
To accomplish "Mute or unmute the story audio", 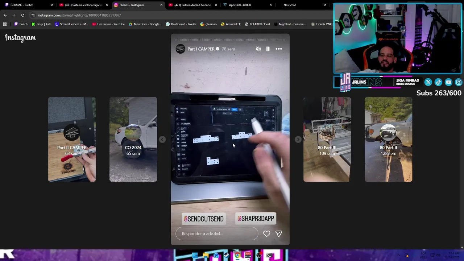I will point(258,49).
